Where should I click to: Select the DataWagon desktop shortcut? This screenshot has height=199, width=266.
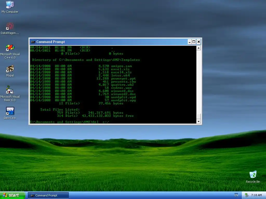click(10, 29)
